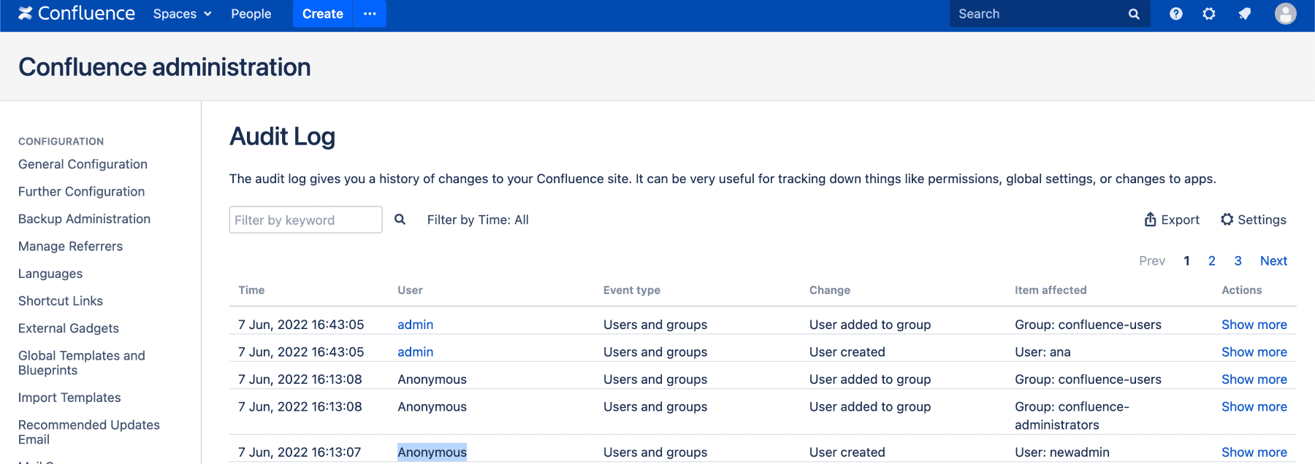Open the Help question mark icon

click(1175, 14)
